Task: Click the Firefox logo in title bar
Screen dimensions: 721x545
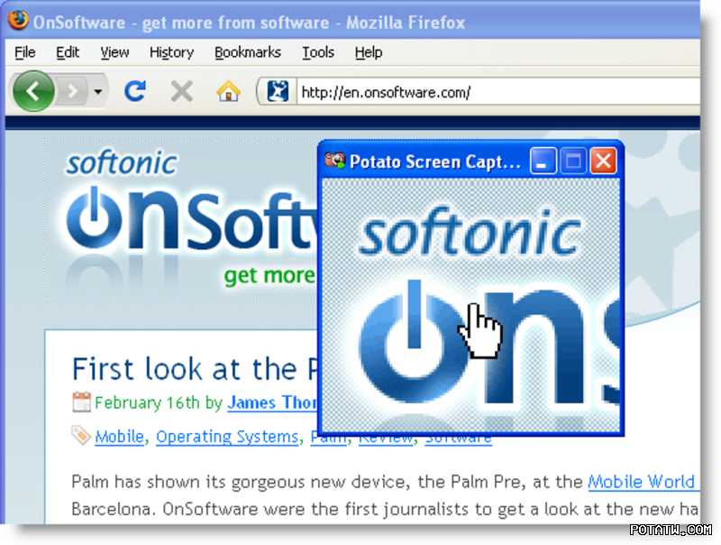Action: click(x=18, y=21)
